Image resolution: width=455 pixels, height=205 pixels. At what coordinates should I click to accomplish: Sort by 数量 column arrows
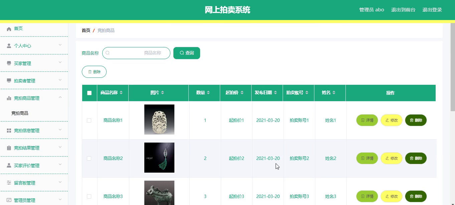pyautogui.click(x=208, y=93)
